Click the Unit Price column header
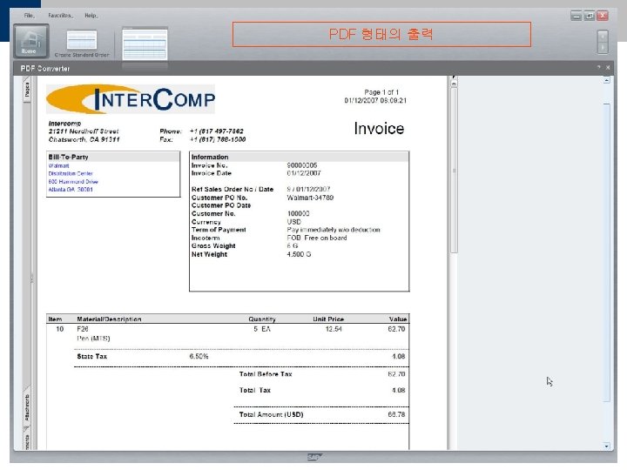The width and height of the screenshot is (627, 470). point(328,319)
